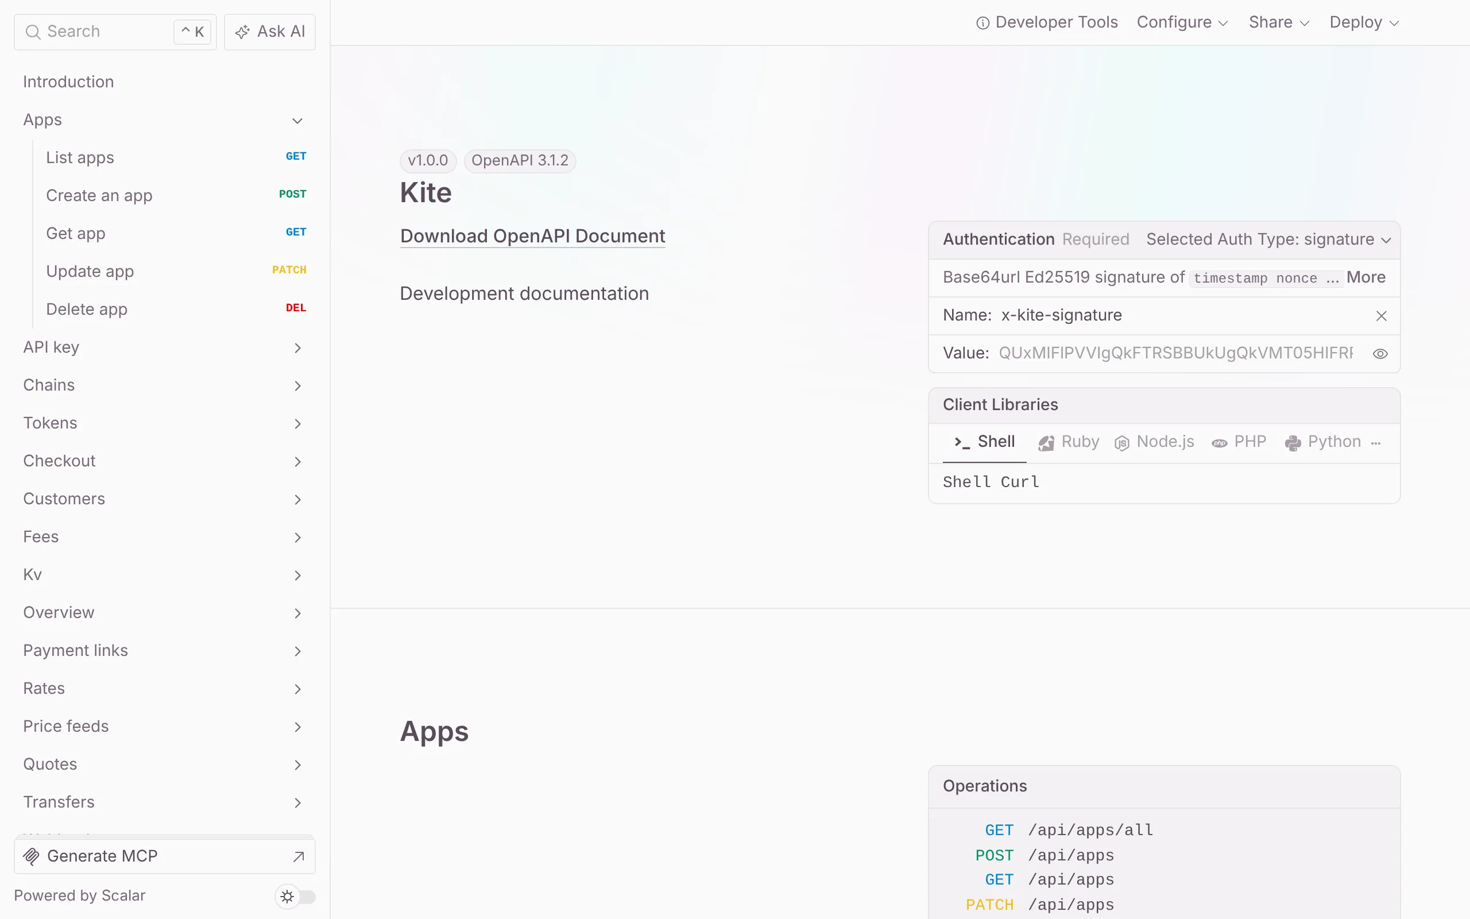Expand the Fees section
Viewport: 1470px width, 919px height.
[x=297, y=537]
